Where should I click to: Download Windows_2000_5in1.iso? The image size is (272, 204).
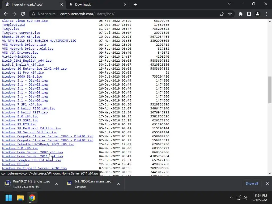coord(22,76)
